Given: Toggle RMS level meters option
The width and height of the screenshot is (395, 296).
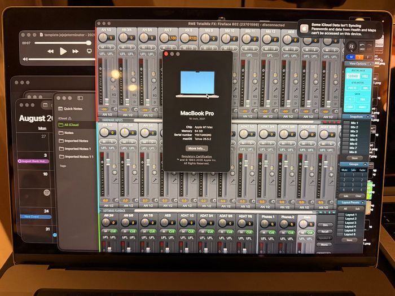Looking at the screenshot, I should click(365, 88).
